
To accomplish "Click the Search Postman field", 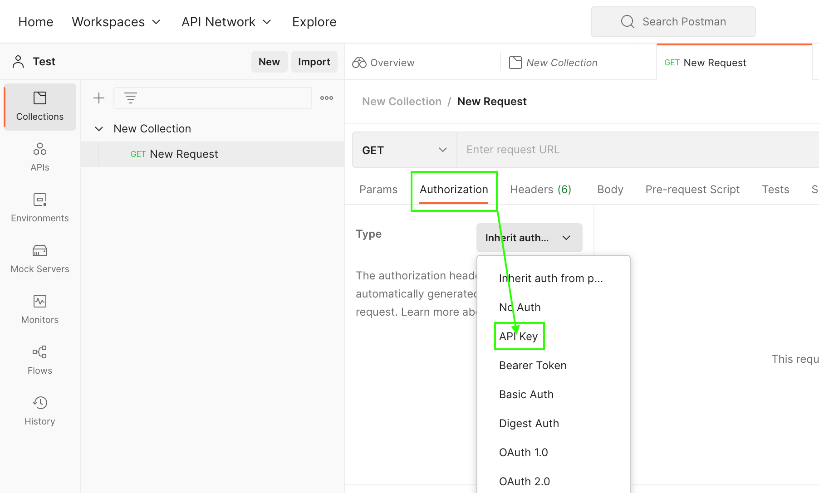I will pyautogui.click(x=673, y=22).
